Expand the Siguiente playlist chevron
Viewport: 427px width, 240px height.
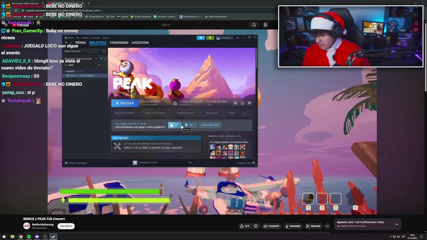(397, 224)
